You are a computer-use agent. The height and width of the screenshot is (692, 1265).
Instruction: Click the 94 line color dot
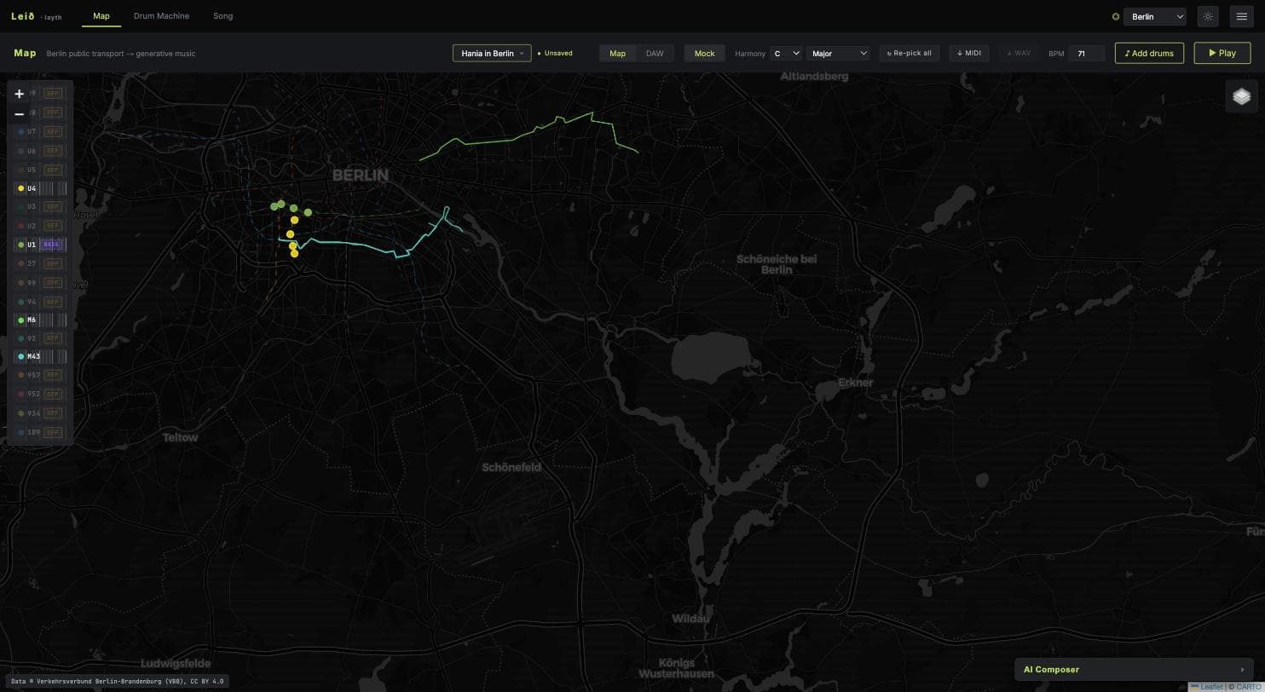click(21, 302)
